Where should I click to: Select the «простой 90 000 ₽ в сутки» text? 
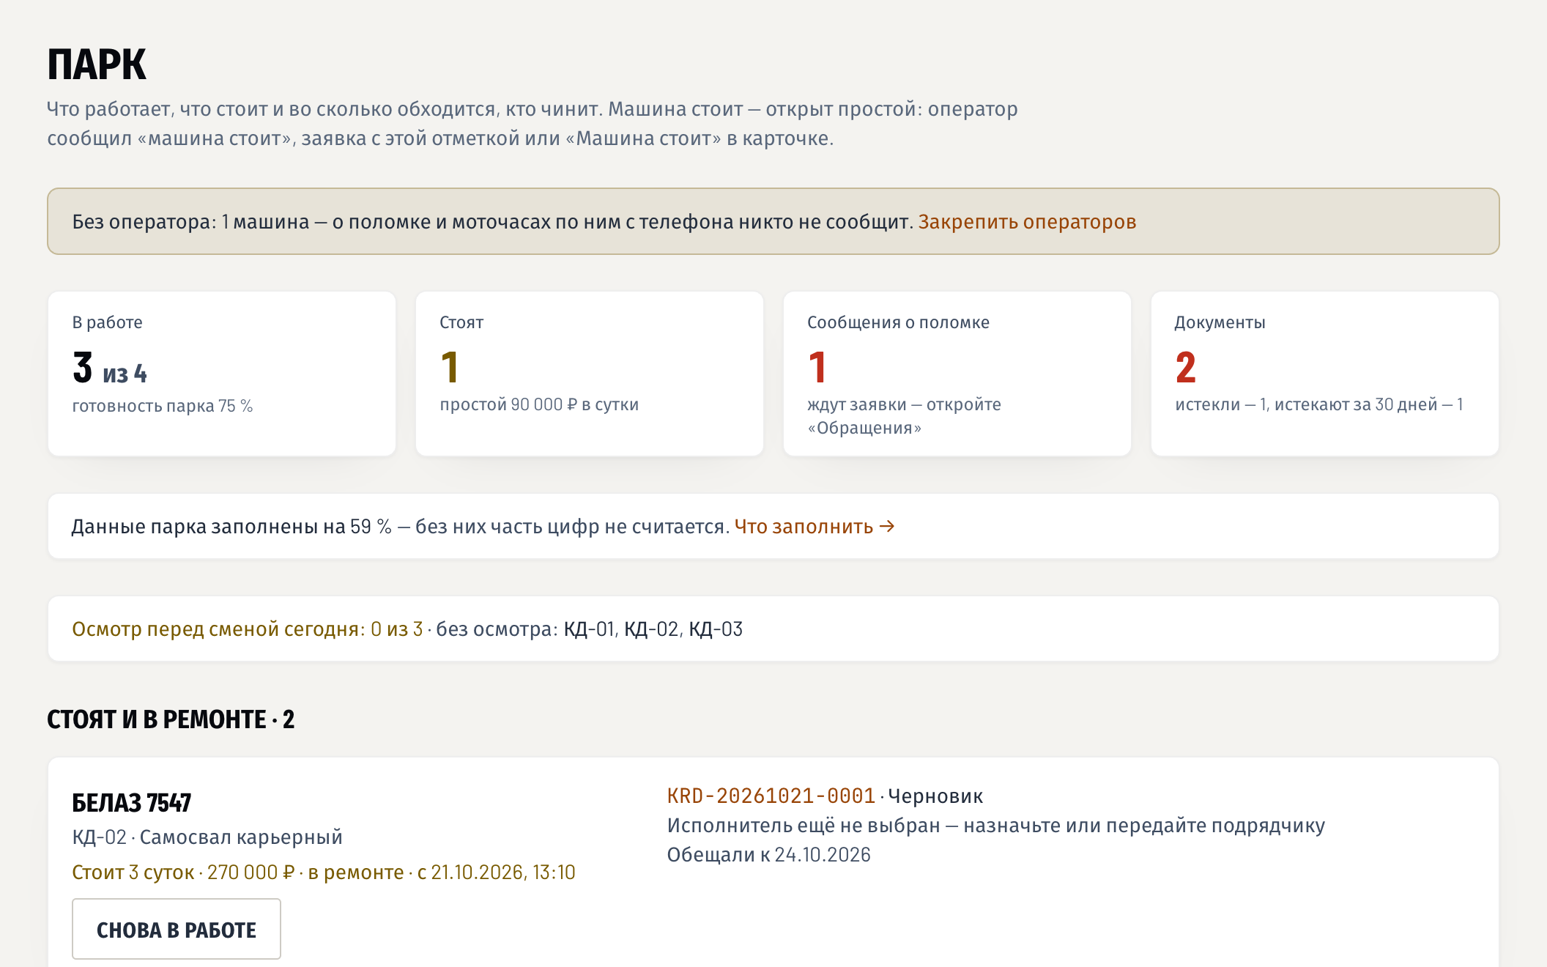coord(539,405)
